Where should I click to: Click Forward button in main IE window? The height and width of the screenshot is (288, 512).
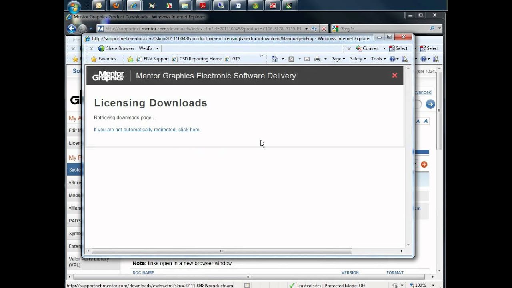click(82, 28)
